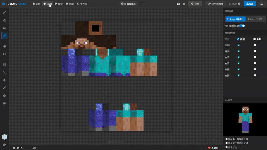Image resolution: width=267 pixels, height=150 pixels.
Task: Select the pencil drawing tool
Action: (x=4, y=12)
